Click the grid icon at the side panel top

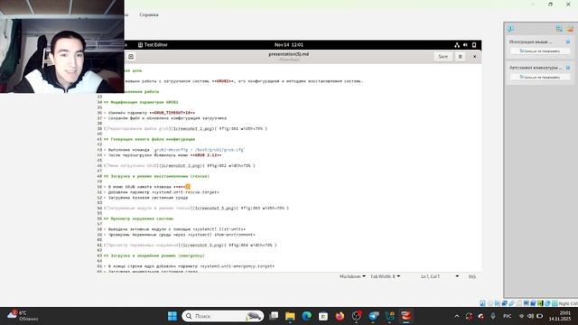coord(559,29)
